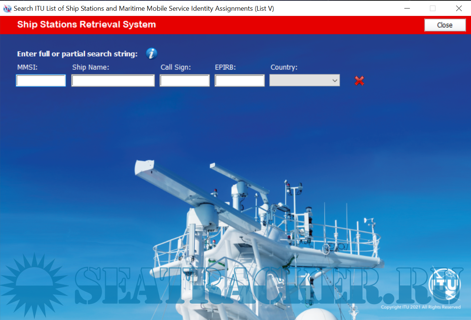This screenshot has height=320, width=471.
Task: Select the Call Sign input field
Action: (184, 81)
